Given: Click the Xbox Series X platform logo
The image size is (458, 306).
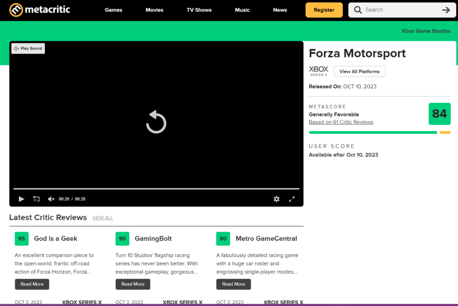Looking at the screenshot, I should (318, 71).
